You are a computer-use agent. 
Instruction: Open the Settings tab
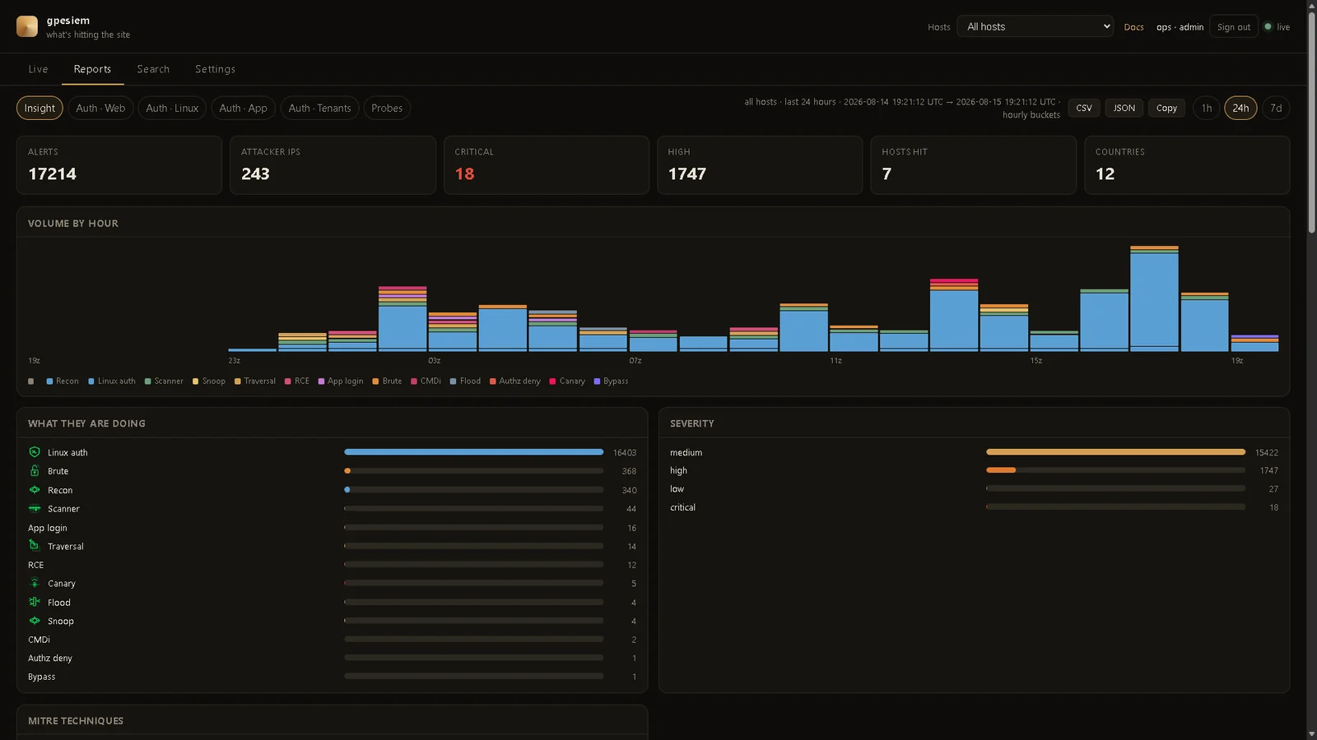coord(215,69)
